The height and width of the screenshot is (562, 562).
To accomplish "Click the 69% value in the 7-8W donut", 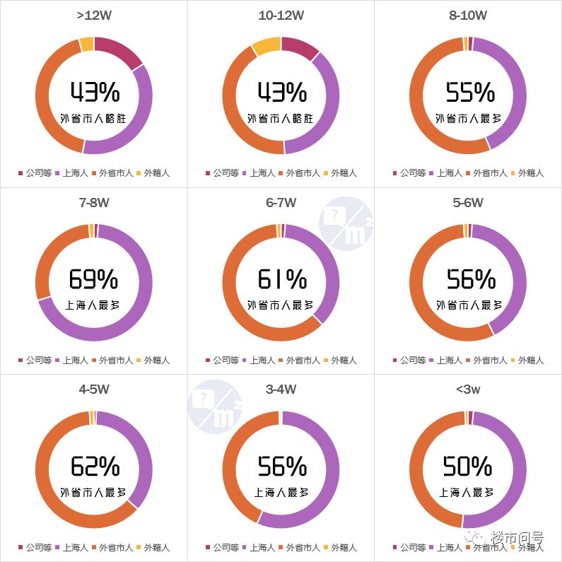I will [93, 279].
